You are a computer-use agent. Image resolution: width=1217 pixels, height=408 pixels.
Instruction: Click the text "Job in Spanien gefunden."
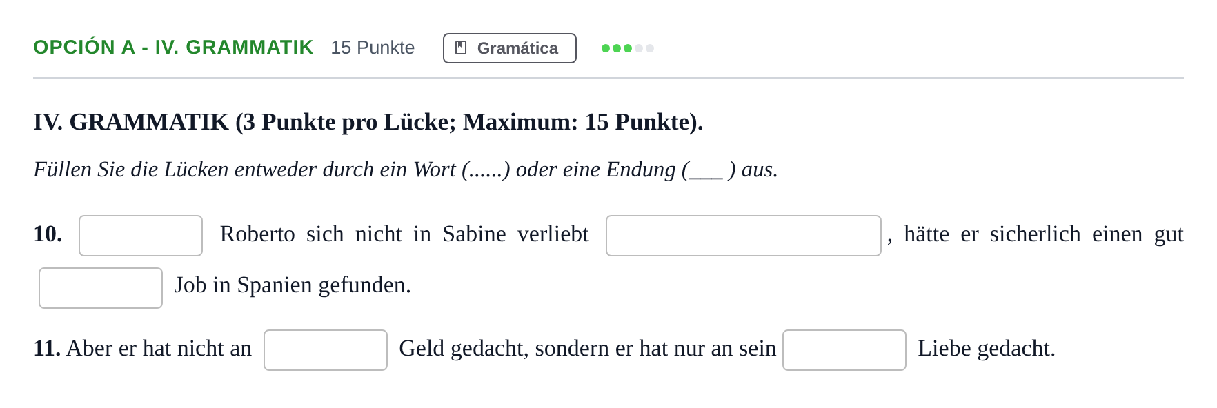(x=293, y=285)
